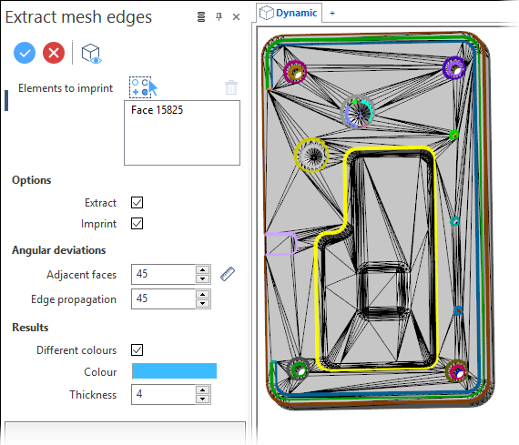Click the Adjacent faces input field
The width and height of the screenshot is (519, 445).
click(164, 274)
